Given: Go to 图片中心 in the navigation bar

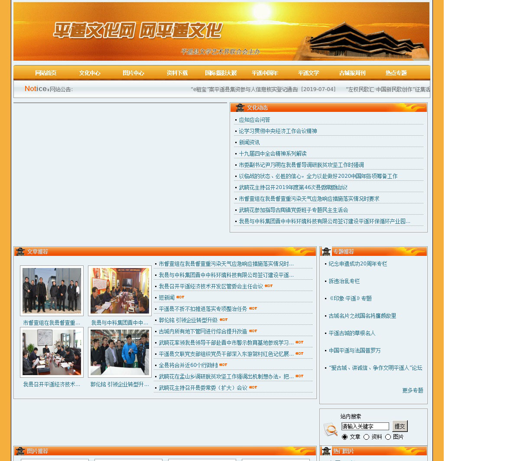Looking at the screenshot, I should point(133,73).
